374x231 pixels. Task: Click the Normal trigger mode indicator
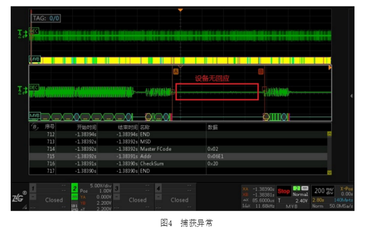pyautogui.click(x=300, y=194)
